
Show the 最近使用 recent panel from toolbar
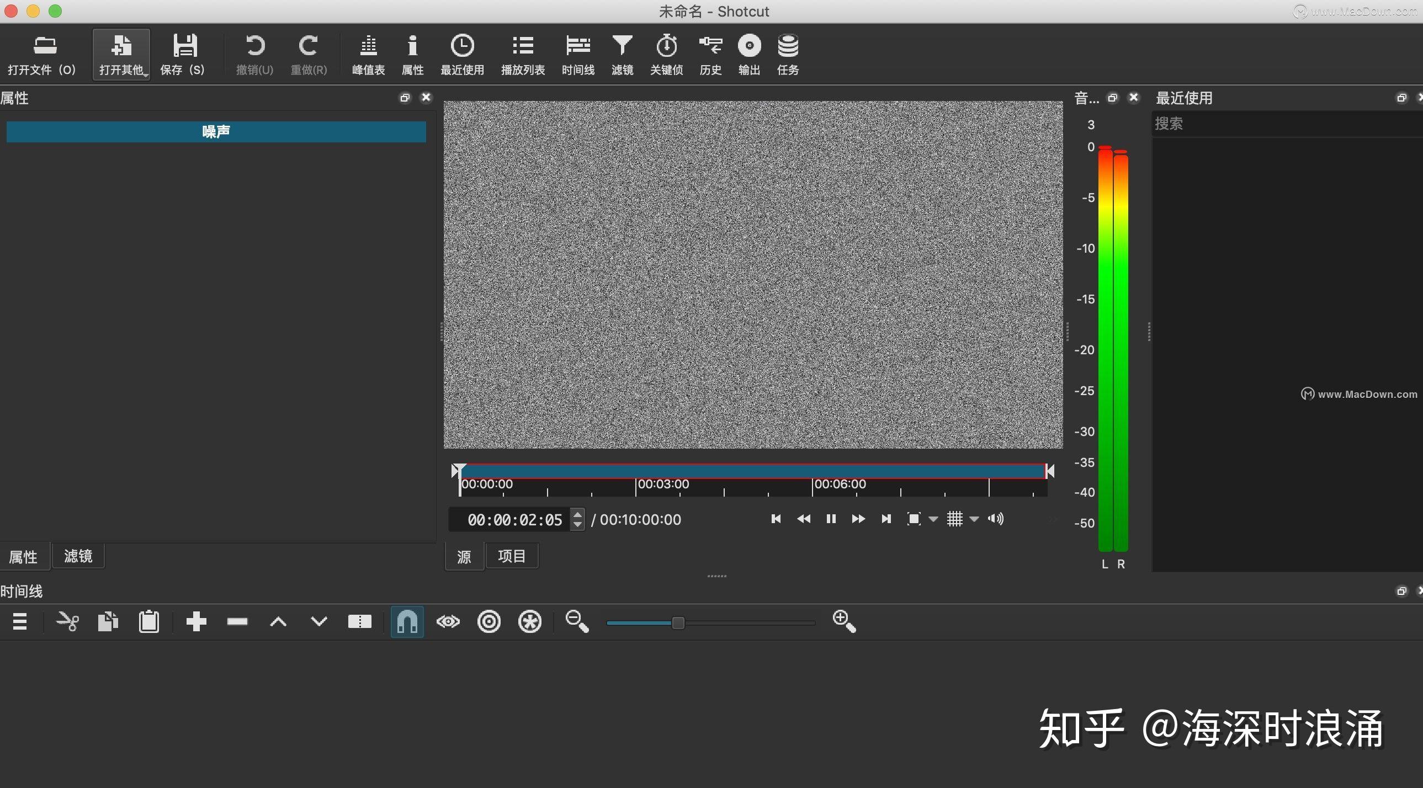[x=462, y=55]
